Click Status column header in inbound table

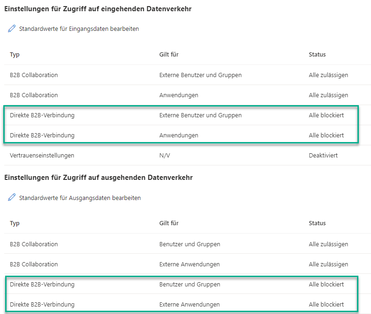click(317, 54)
